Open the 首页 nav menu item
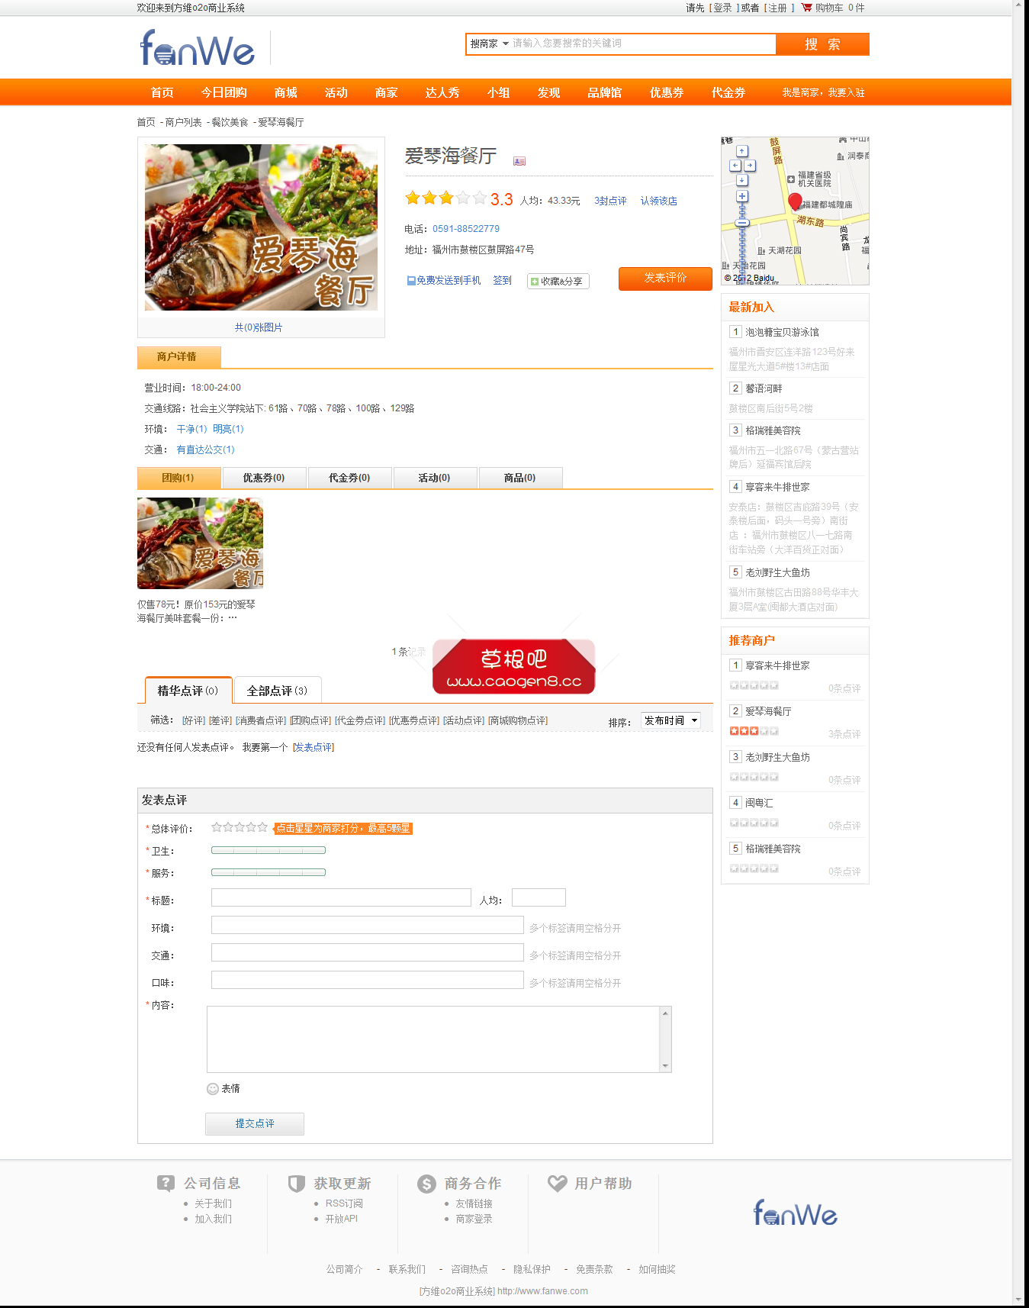The width and height of the screenshot is (1029, 1308). (162, 92)
